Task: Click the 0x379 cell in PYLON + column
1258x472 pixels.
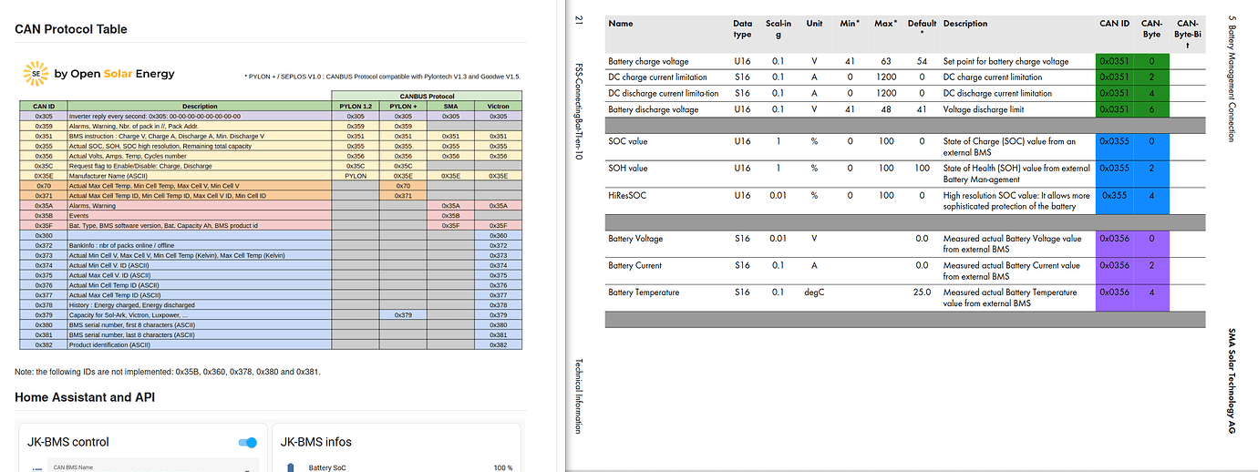Action: click(x=403, y=315)
